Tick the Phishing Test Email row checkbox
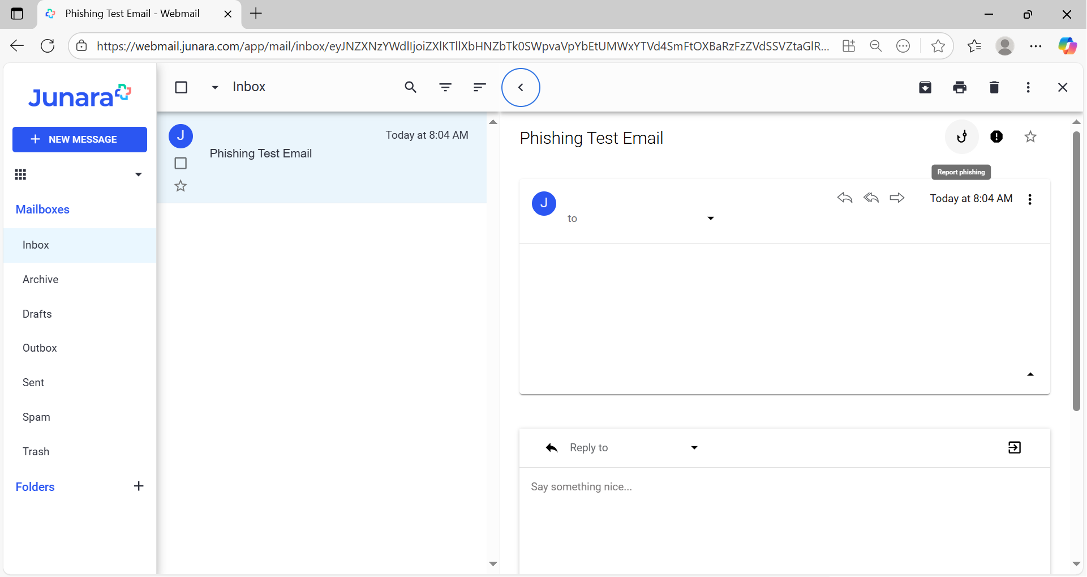The image size is (1087, 577). (181, 163)
